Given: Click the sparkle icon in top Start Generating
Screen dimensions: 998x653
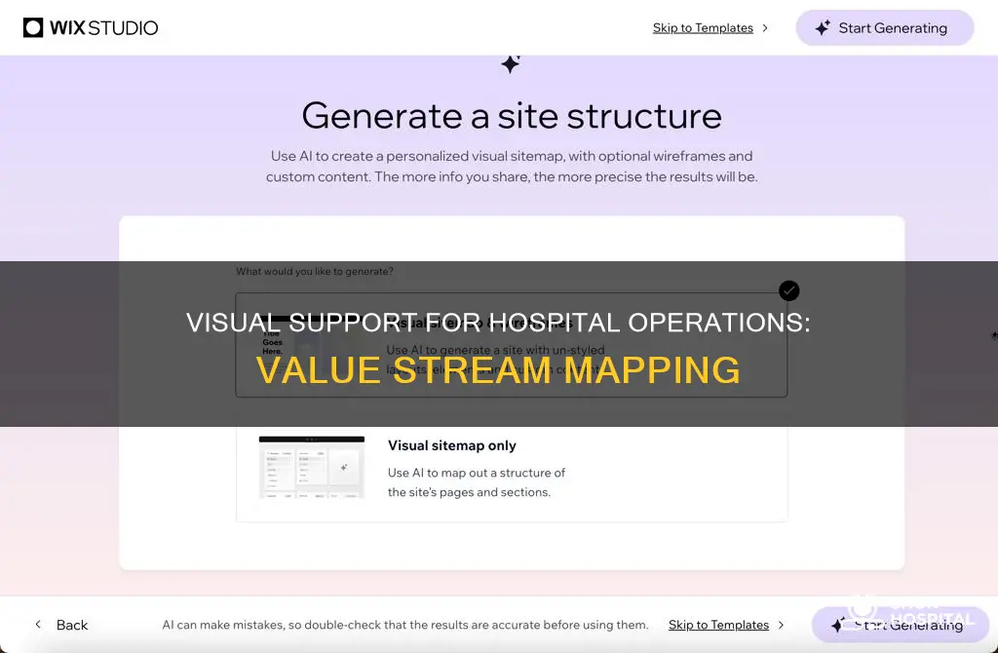Looking at the screenshot, I should pyautogui.click(x=823, y=28).
